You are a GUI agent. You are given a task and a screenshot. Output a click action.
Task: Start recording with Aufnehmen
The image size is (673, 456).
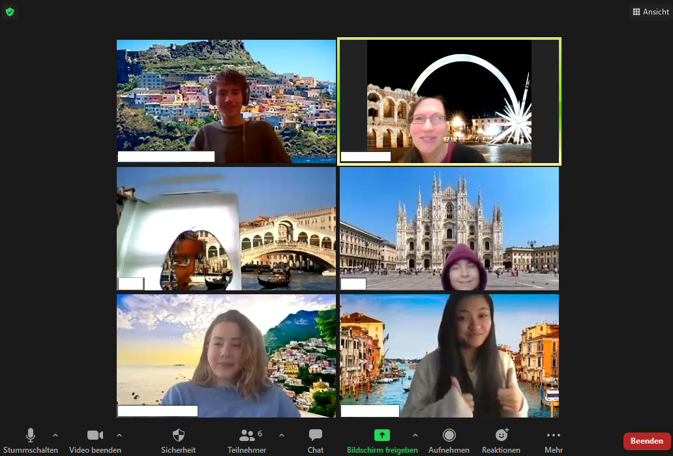pos(449,441)
